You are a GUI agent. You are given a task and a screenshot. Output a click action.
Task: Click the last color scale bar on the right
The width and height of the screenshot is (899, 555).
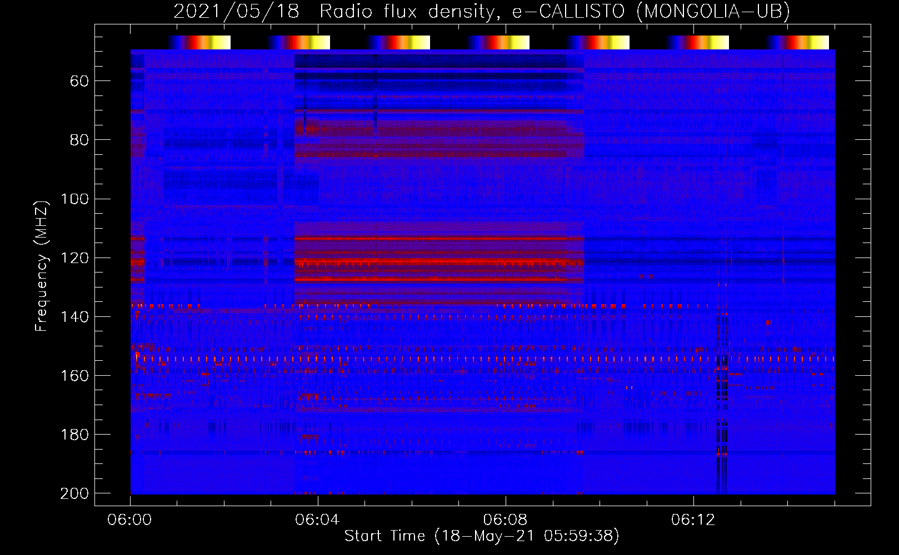tap(797, 42)
